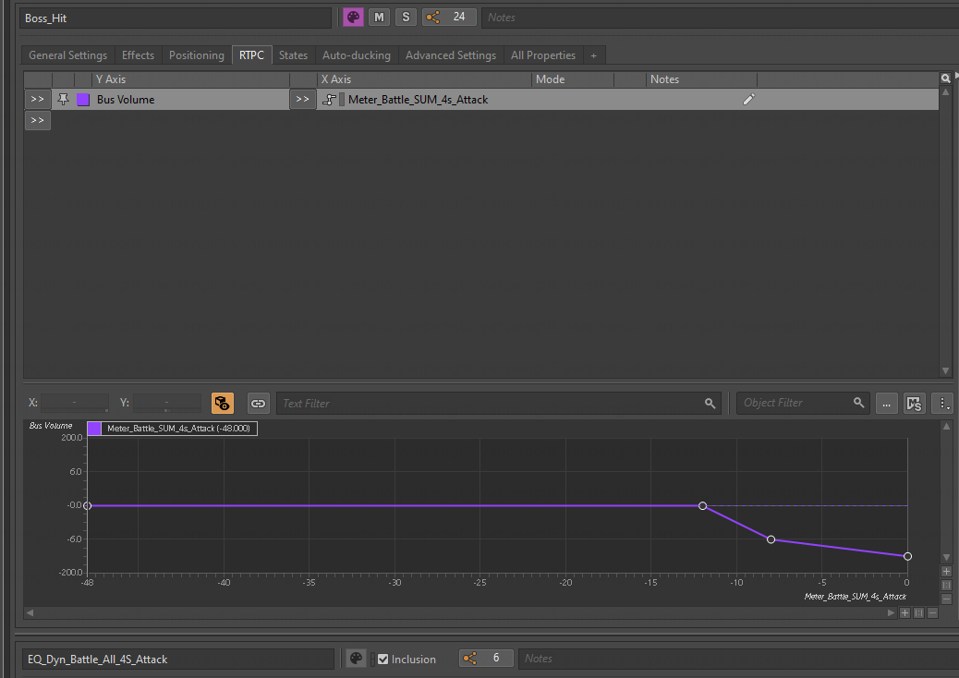Viewport: 959px width, 678px height.
Task: Select the RTPC tab
Action: (x=251, y=55)
